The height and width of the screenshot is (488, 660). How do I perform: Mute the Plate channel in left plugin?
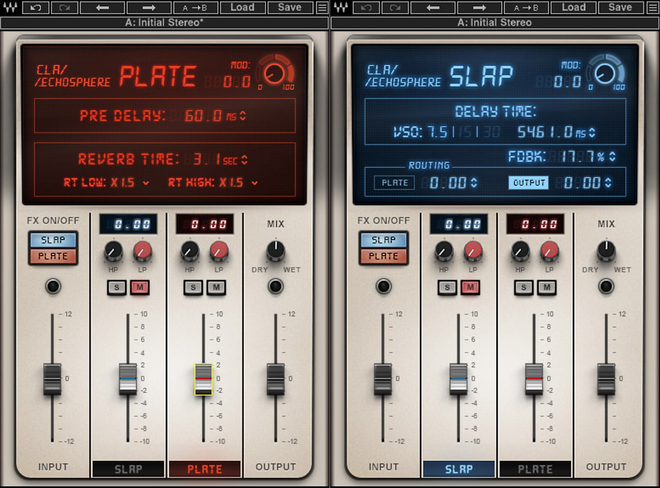[216, 287]
